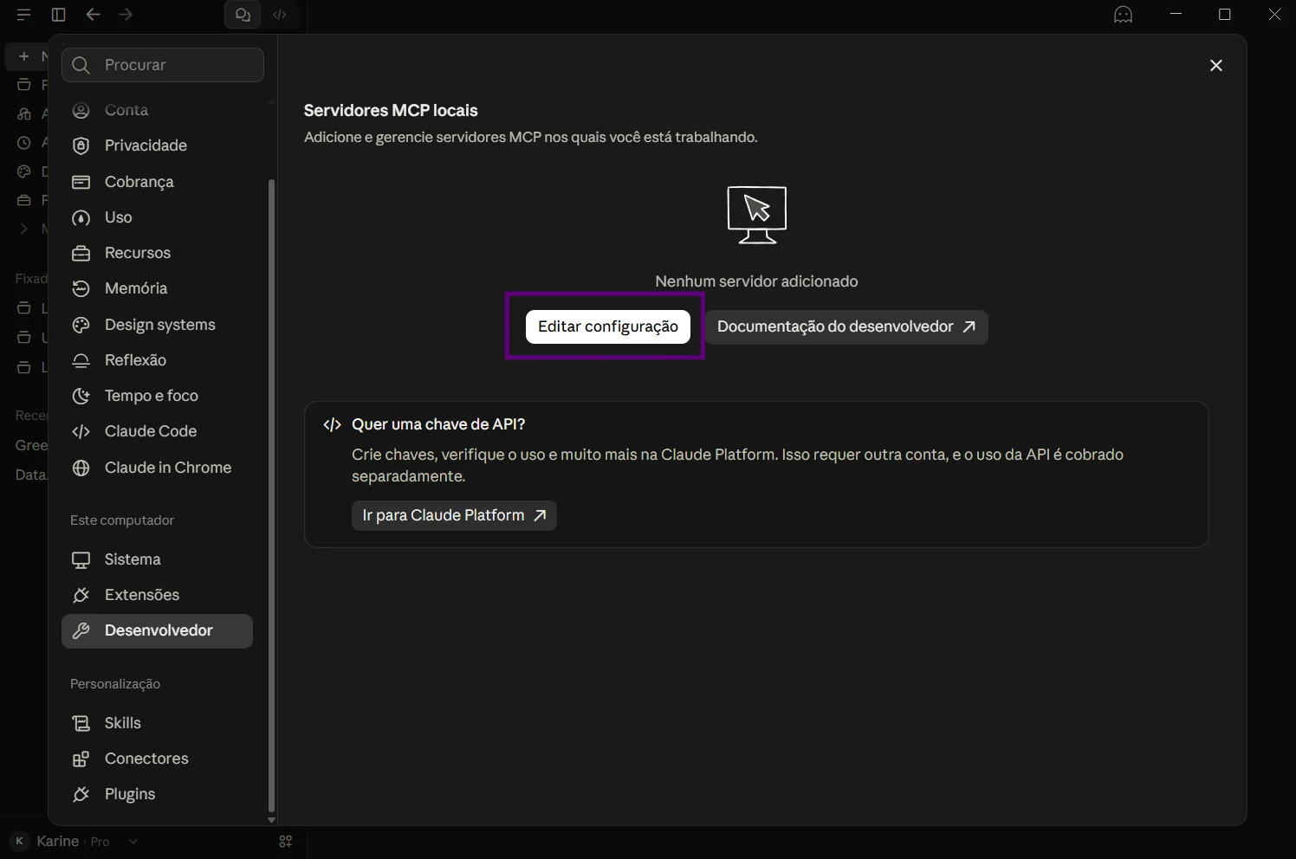The height and width of the screenshot is (859, 1296).
Task: Click the Conectores blocks icon
Action: 81,759
